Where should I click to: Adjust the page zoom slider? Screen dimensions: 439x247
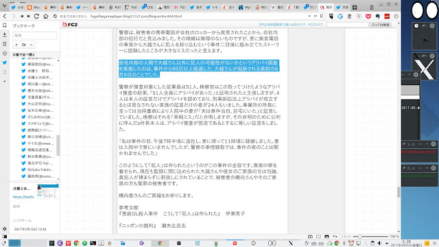(x=360, y=237)
